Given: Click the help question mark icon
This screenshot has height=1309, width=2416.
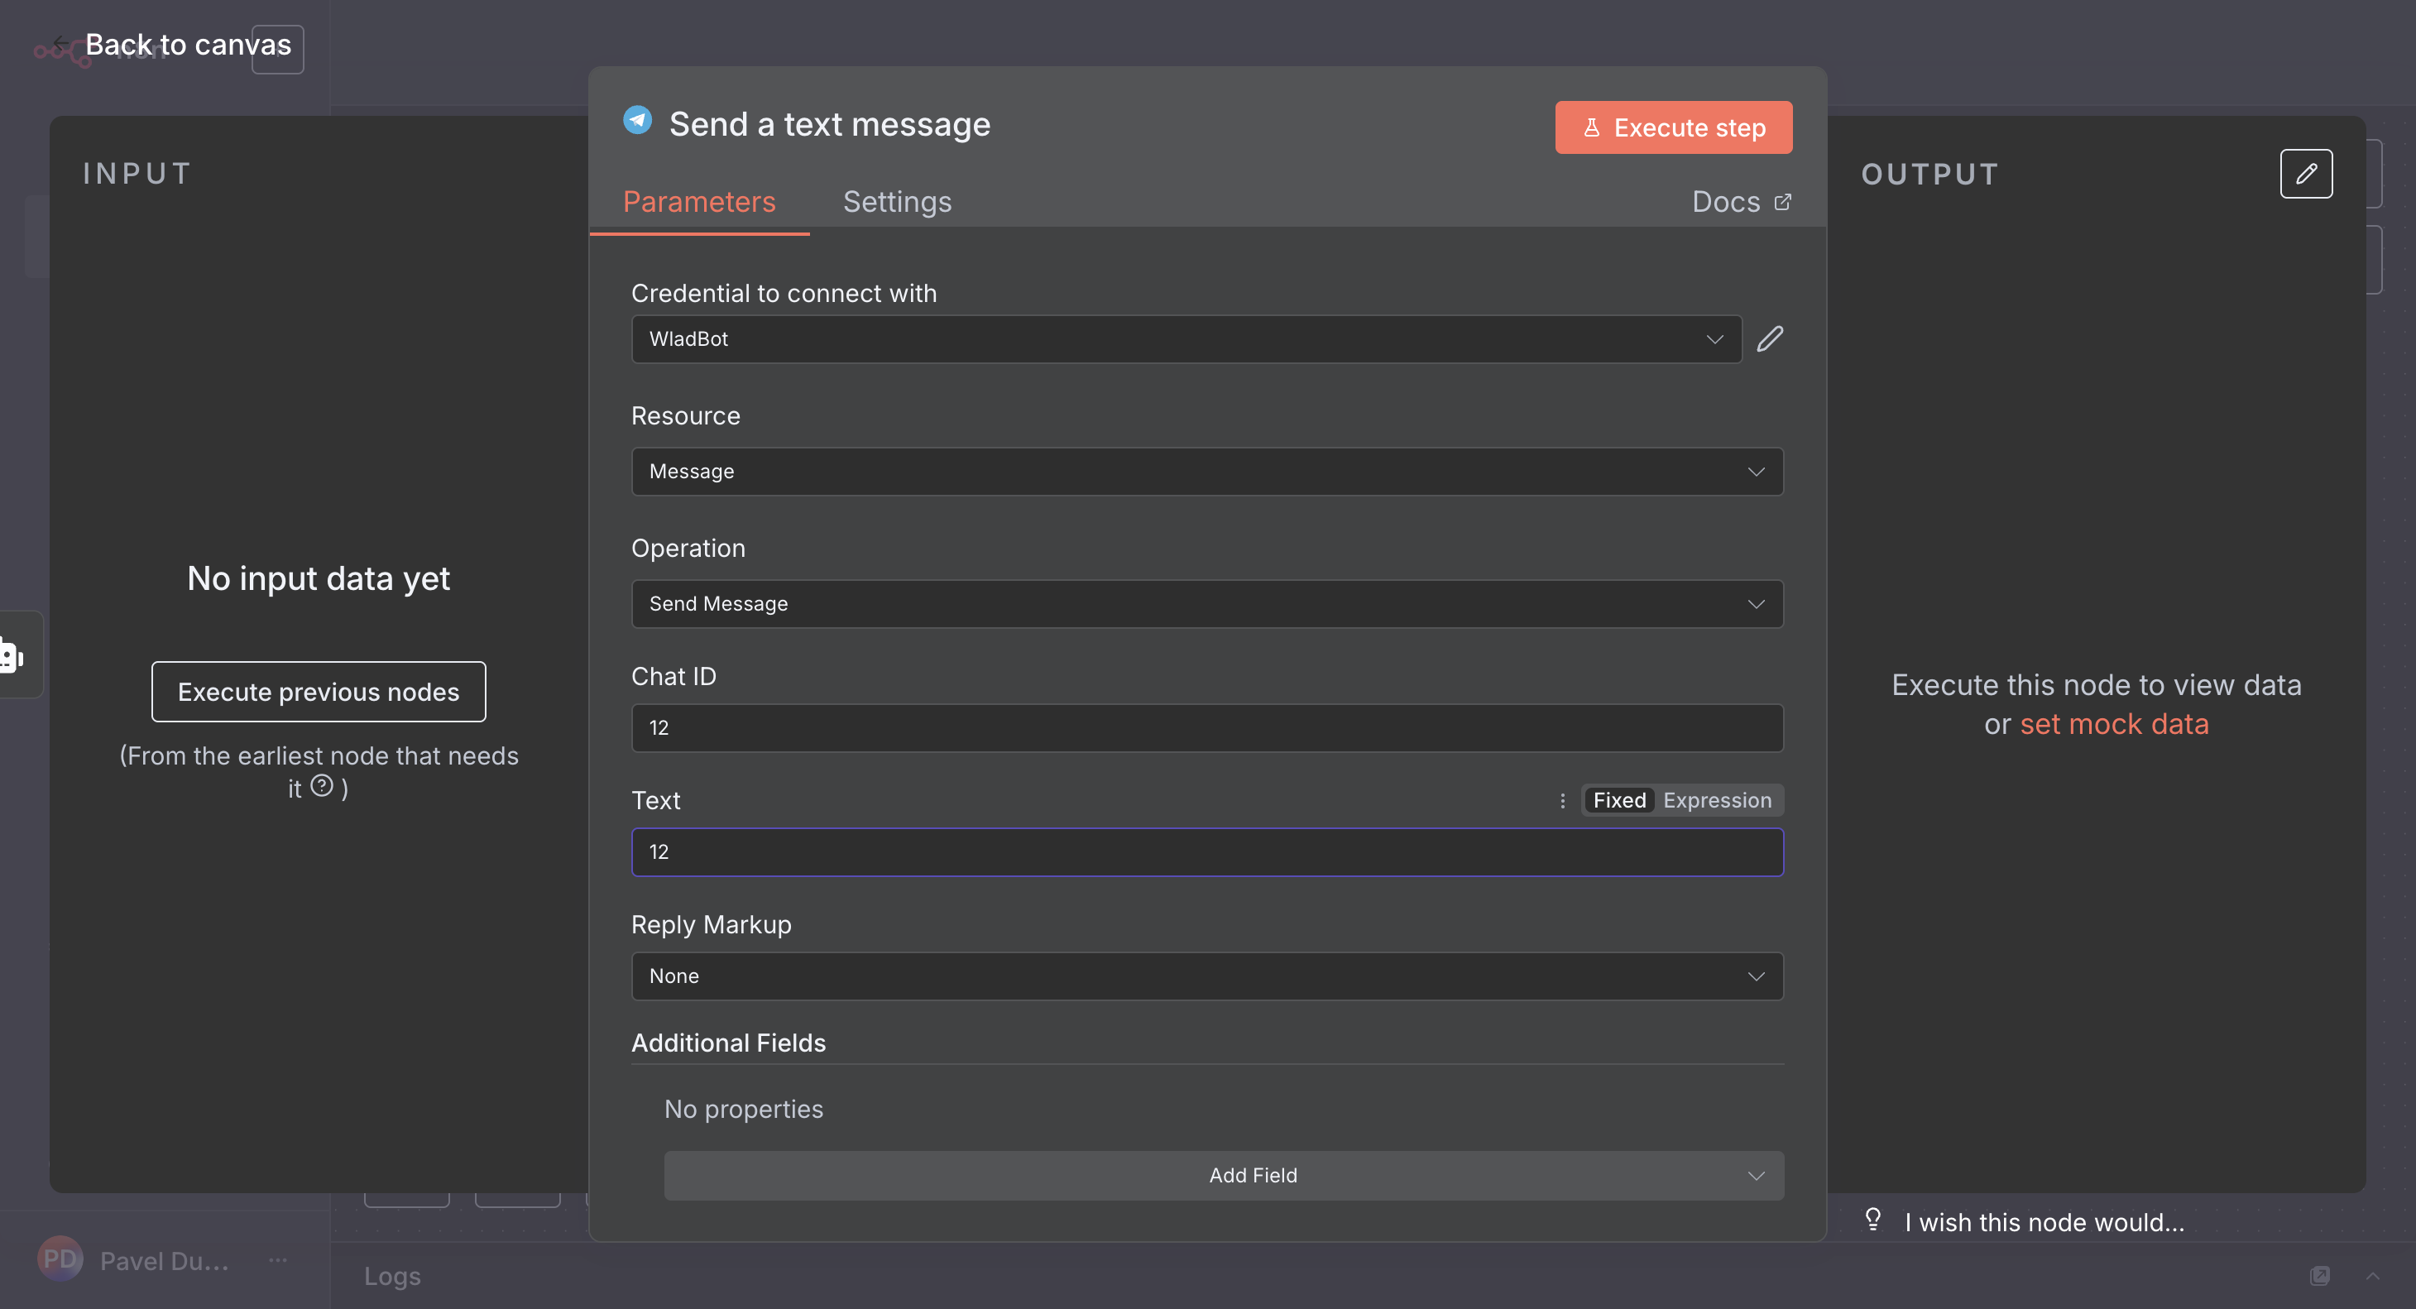Looking at the screenshot, I should point(322,786).
